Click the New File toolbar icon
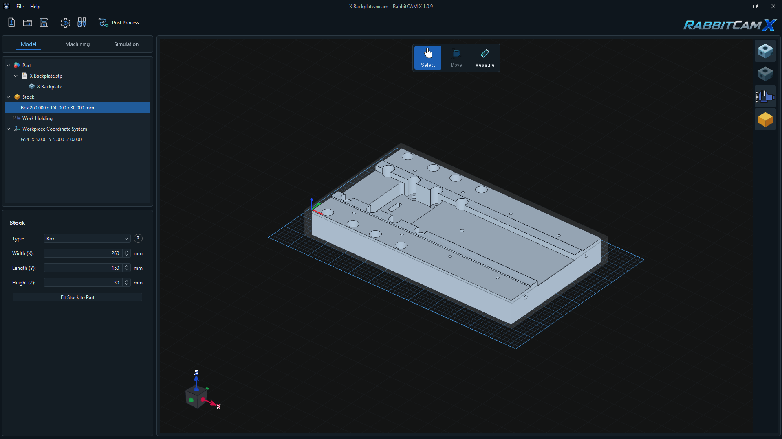 11,23
